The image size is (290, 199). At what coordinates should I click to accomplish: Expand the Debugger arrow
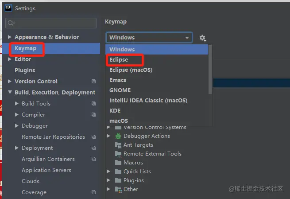coord(17,126)
